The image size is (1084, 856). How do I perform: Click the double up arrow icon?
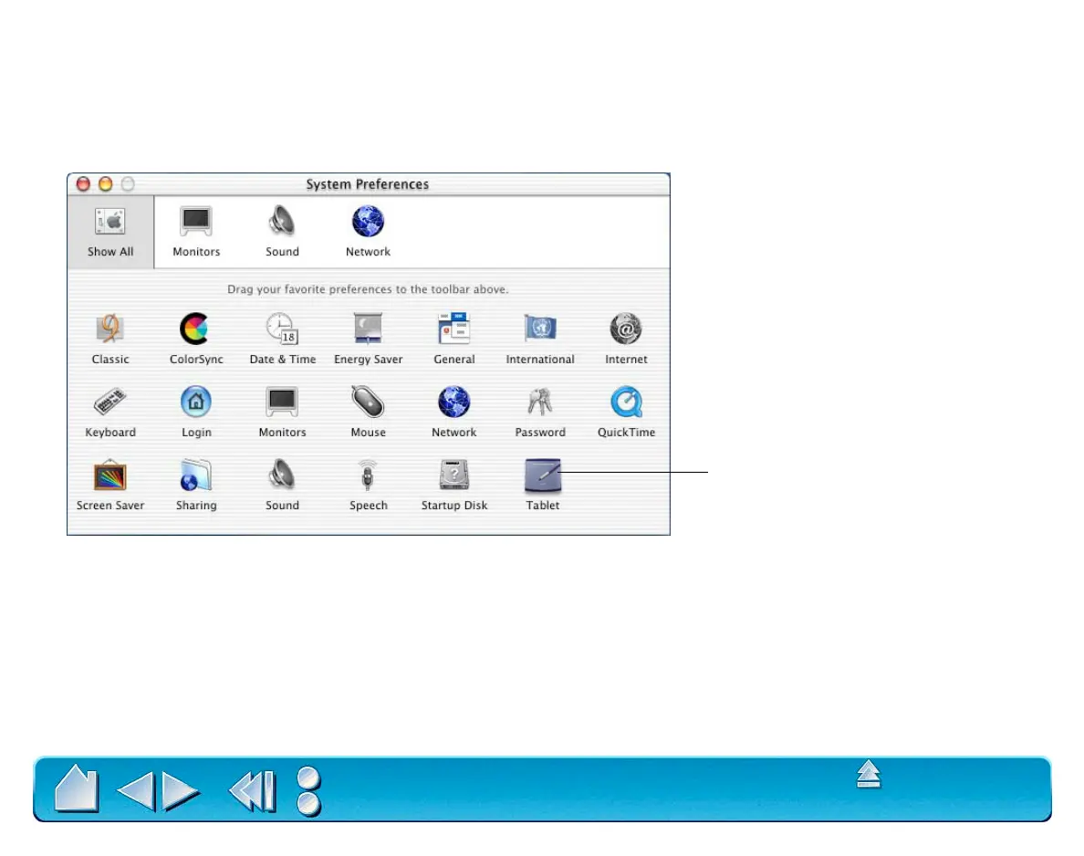(869, 774)
